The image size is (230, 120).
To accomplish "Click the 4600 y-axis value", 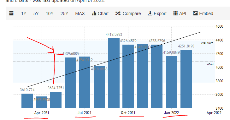I will coord(219,26).
